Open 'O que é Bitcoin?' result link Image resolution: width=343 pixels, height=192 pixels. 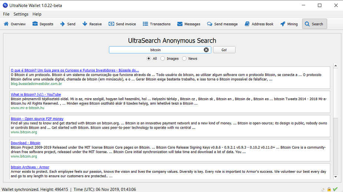(x=75, y=70)
